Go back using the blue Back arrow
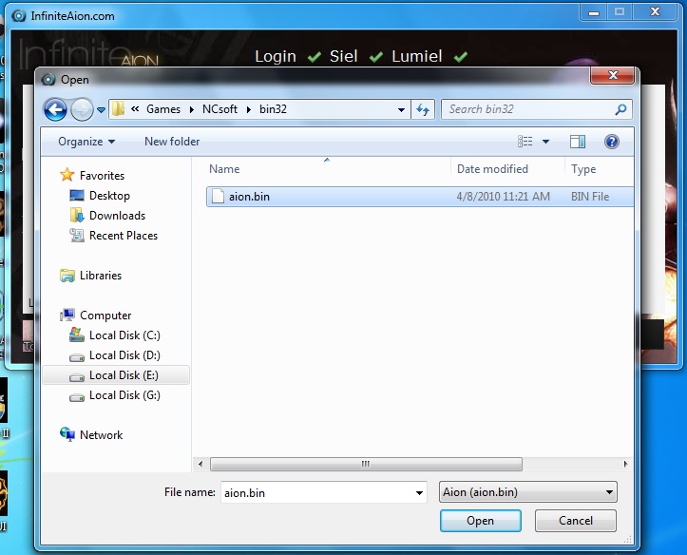687x555 pixels. click(55, 109)
